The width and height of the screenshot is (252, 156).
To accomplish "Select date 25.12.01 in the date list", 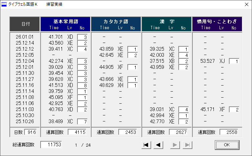I will click(x=25, y=67).
